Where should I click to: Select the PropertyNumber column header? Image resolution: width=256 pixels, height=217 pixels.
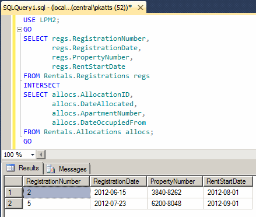[175, 181]
